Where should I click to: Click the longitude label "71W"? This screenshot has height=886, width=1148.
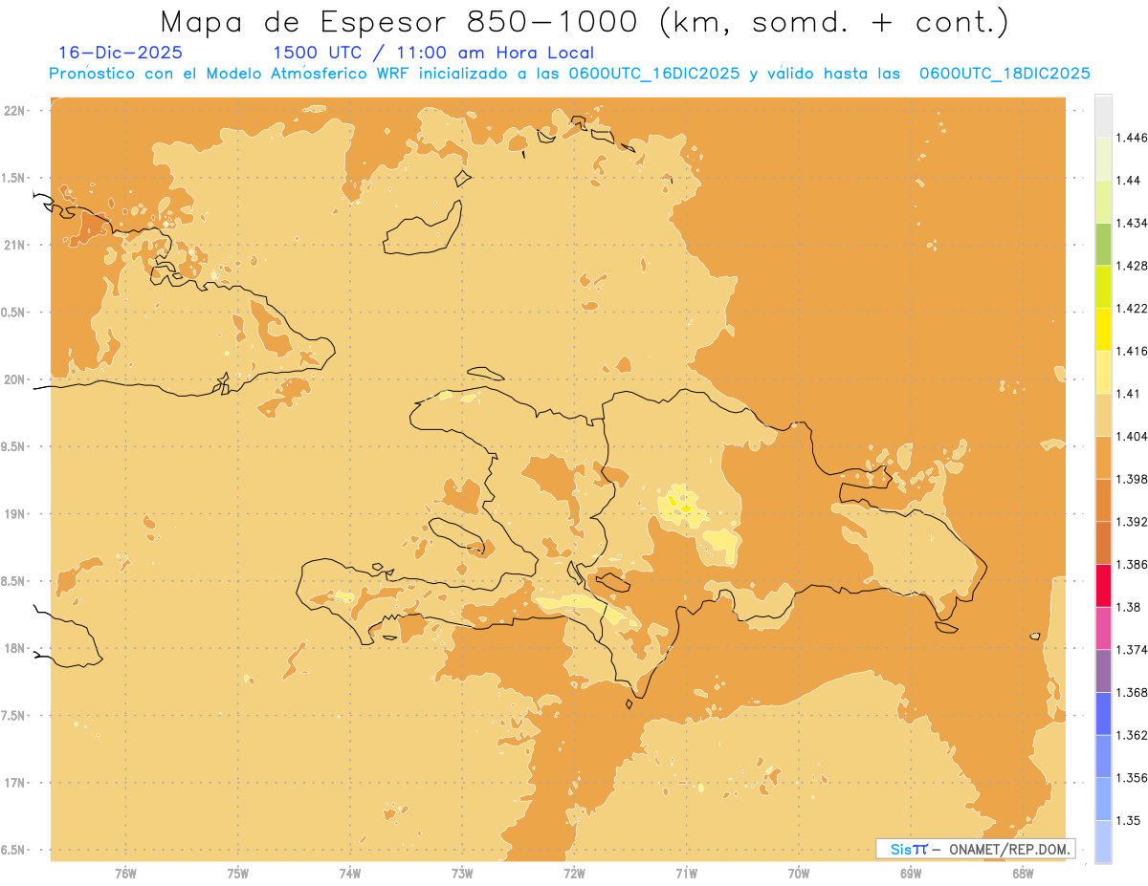point(686,874)
